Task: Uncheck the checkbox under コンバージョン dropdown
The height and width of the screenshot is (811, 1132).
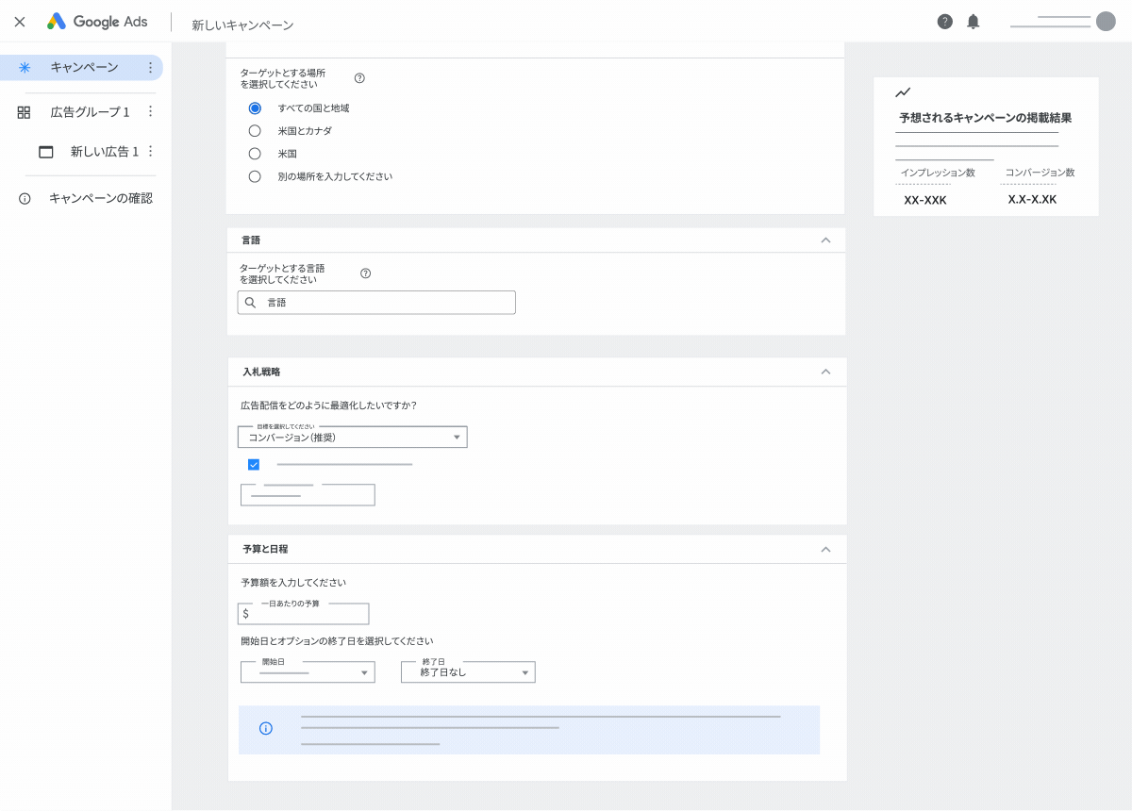Action: tap(254, 464)
